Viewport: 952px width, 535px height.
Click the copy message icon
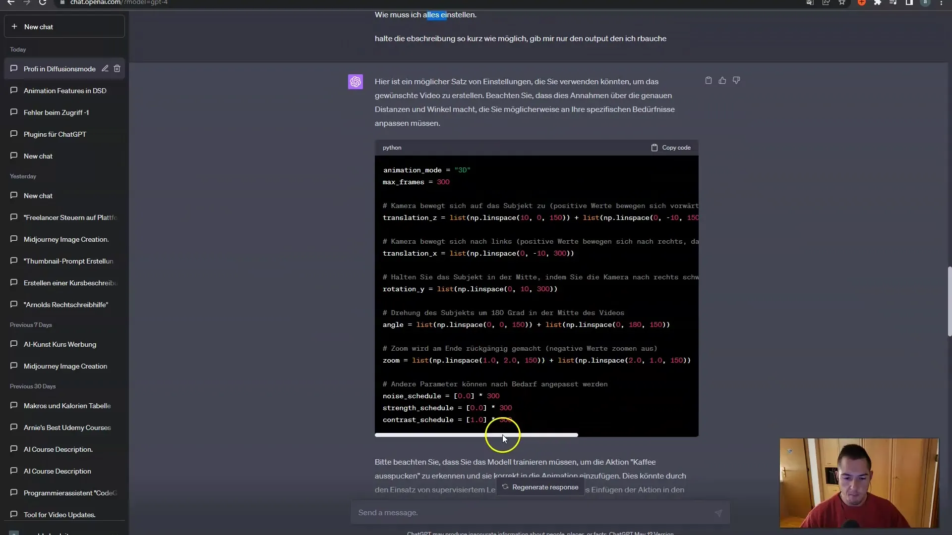[708, 80]
